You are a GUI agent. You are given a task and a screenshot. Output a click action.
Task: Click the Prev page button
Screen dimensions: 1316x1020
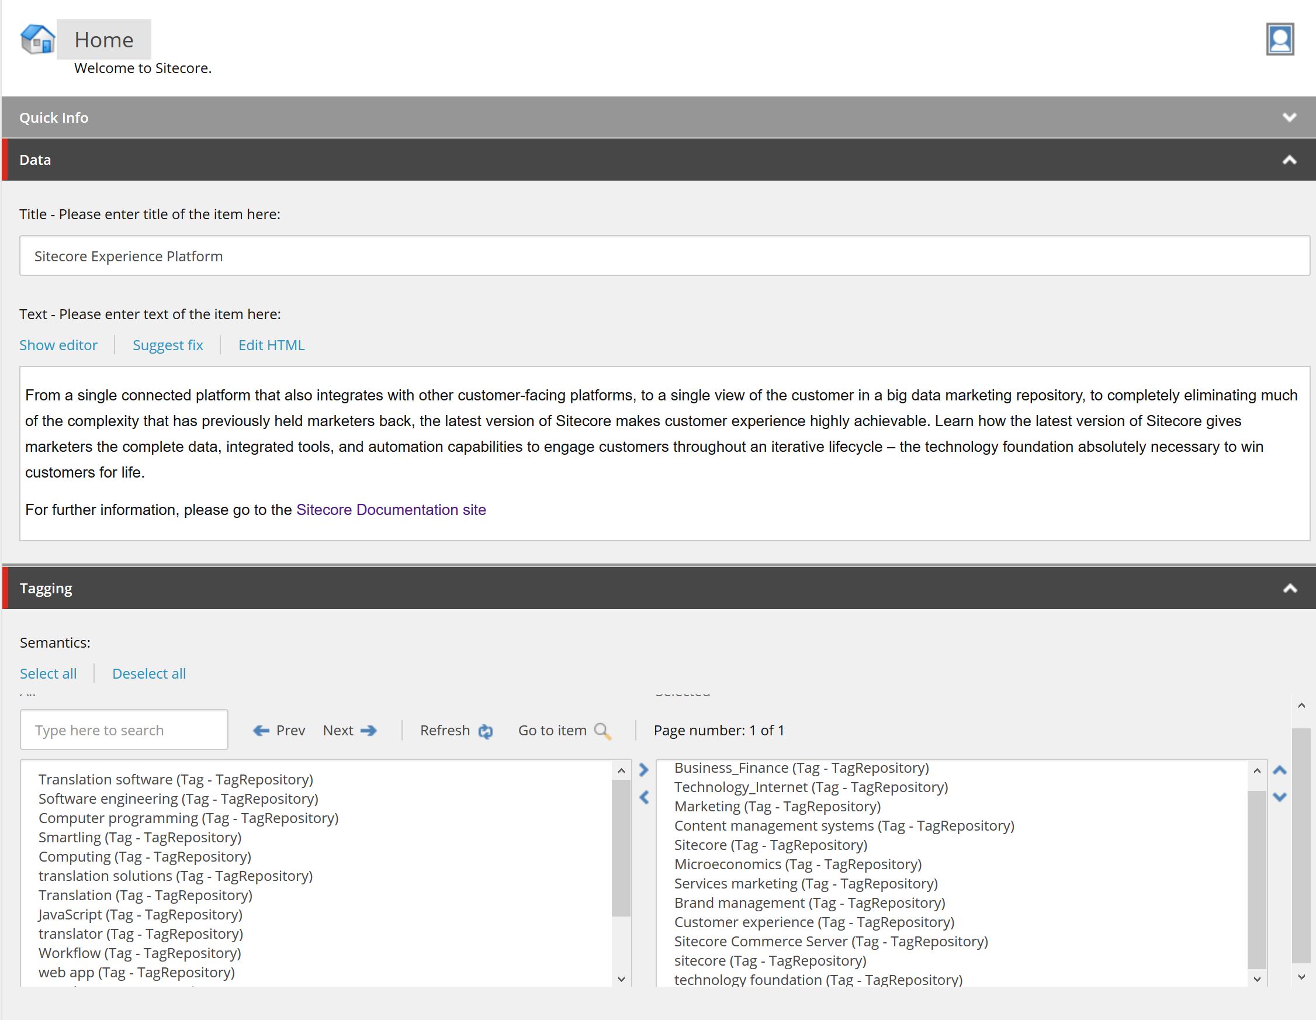[x=279, y=731]
